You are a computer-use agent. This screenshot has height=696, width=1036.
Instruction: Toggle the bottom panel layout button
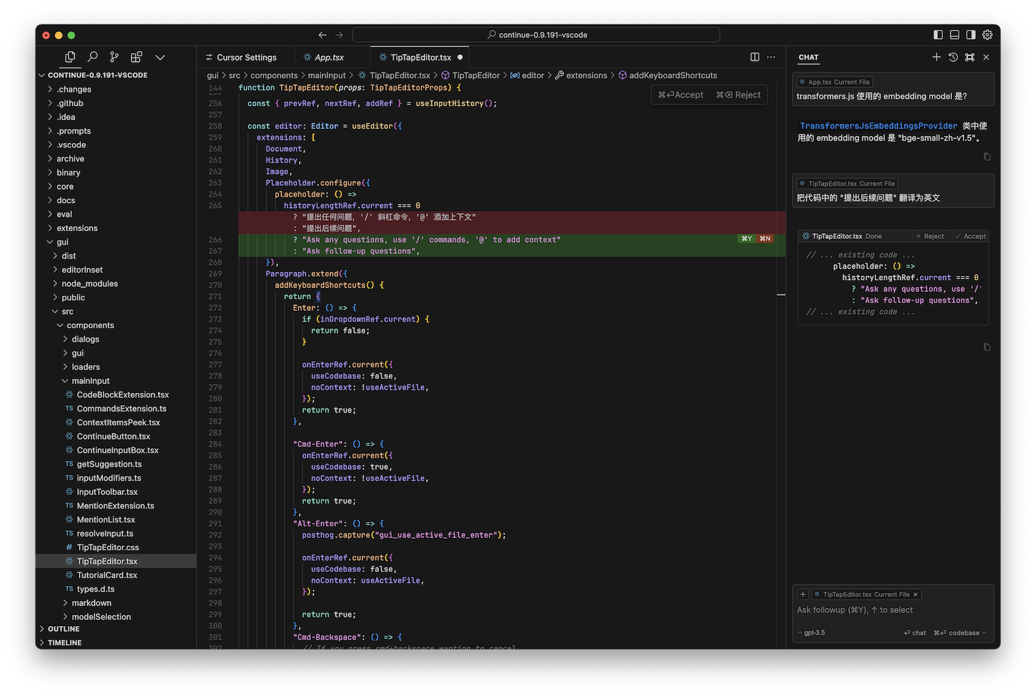(x=954, y=35)
